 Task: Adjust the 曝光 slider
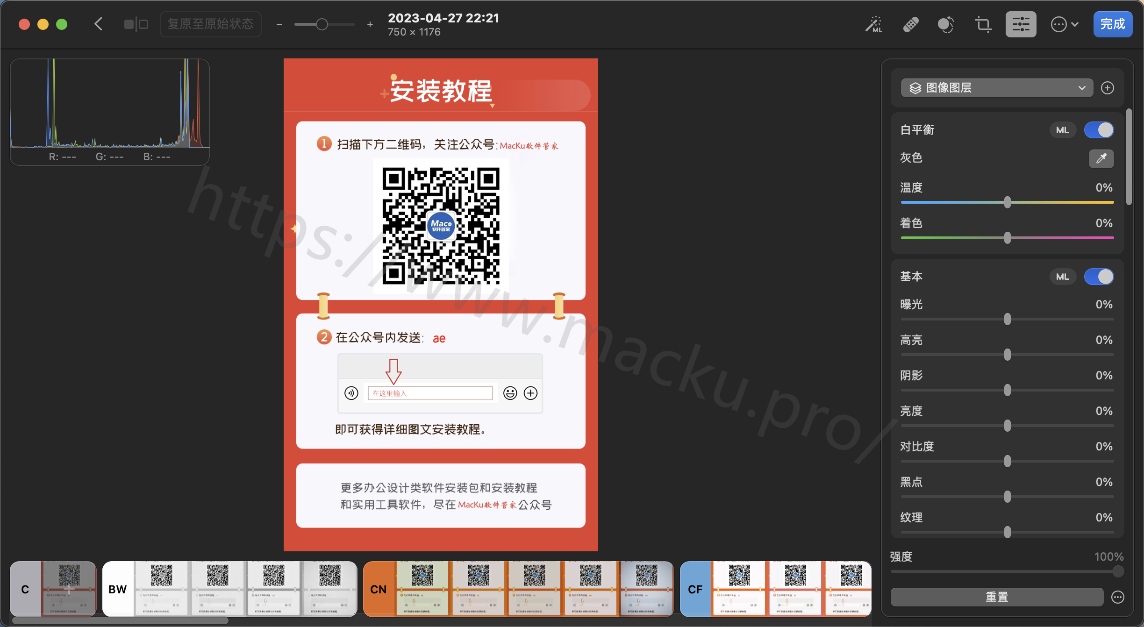coord(1008,319)
